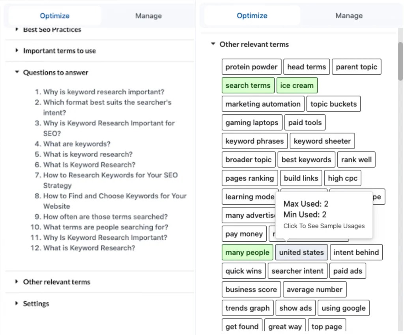
Task: Click the united states term chip
Action: 301,252
